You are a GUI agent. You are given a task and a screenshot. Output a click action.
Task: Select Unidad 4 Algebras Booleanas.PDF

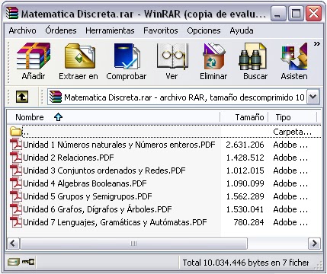(85, 183)
